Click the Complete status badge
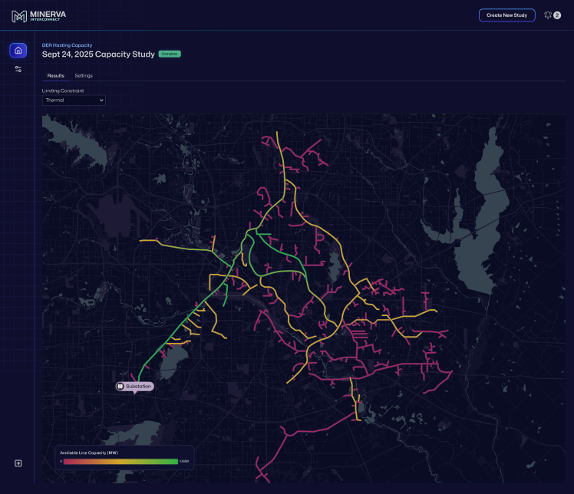This screenshot has width=574, height=494. click(x=169, y=54)
